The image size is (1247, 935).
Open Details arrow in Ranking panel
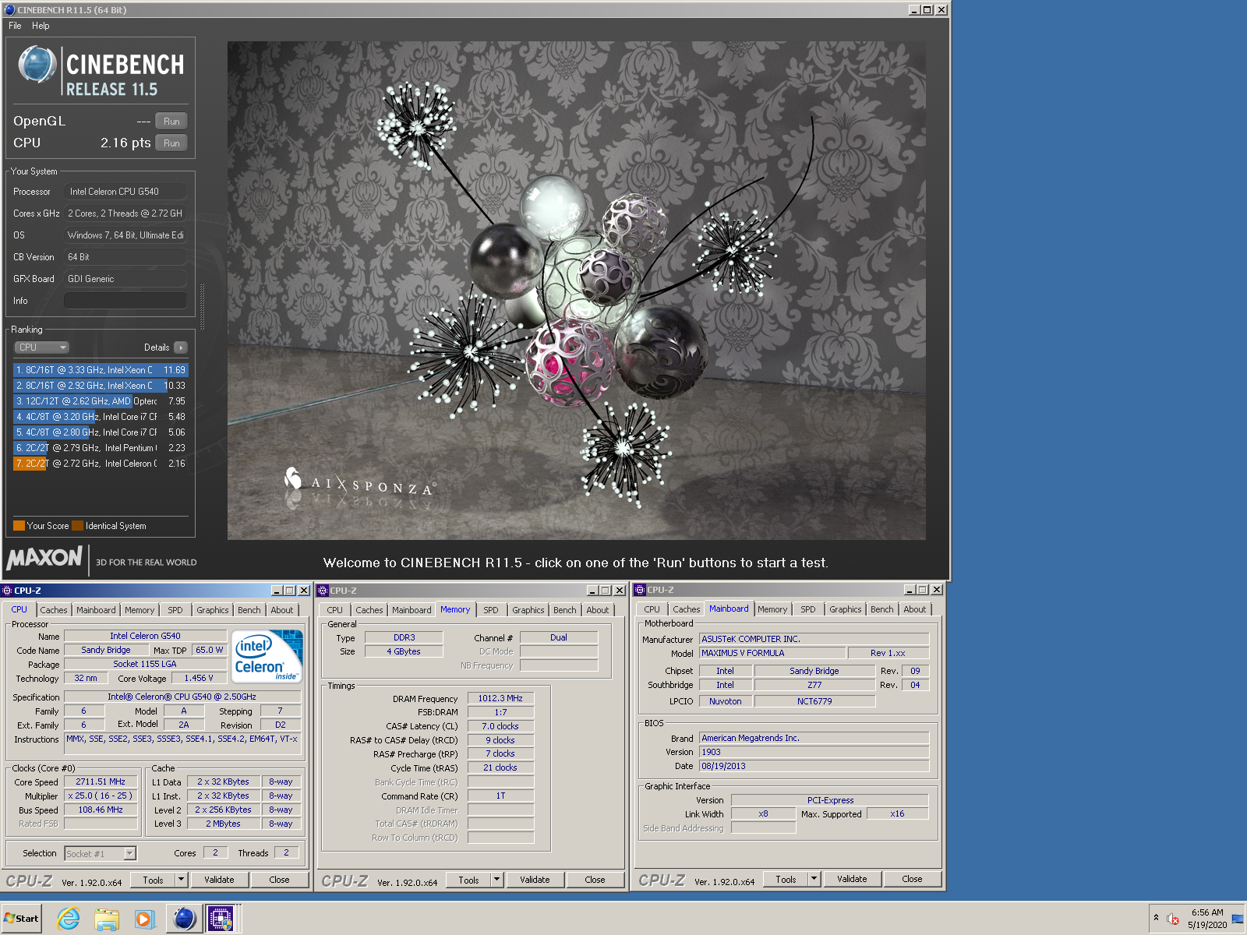click(x=181, y=348)
